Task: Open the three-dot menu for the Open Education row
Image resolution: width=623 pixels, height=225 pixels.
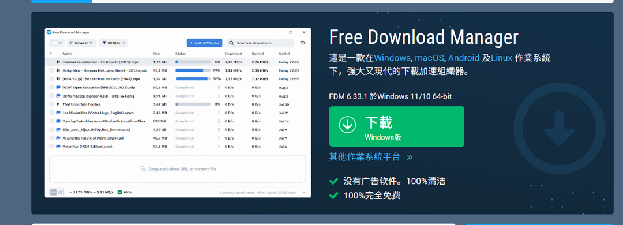Action: [219, 88]
